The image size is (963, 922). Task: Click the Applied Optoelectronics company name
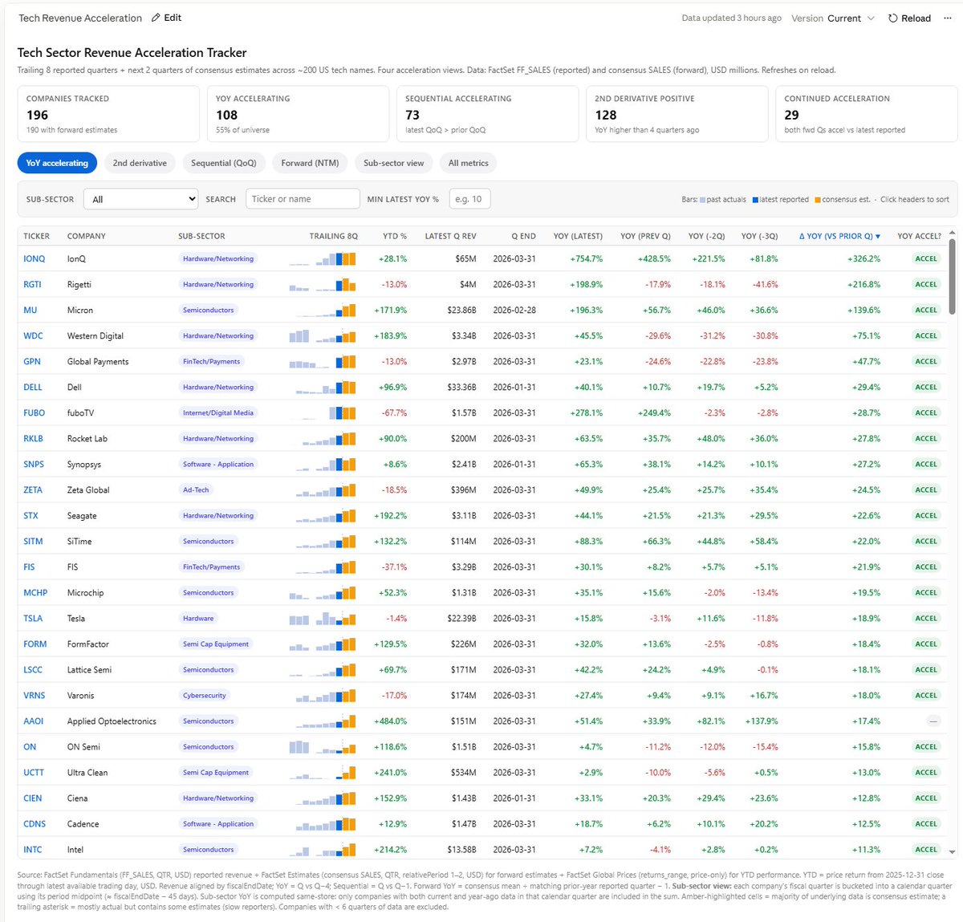point(112,721)
